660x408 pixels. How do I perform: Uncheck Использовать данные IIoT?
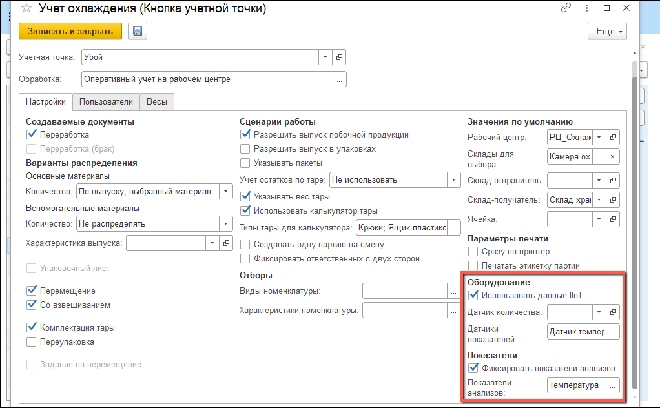pyautogui.click(x=473, y=296)
